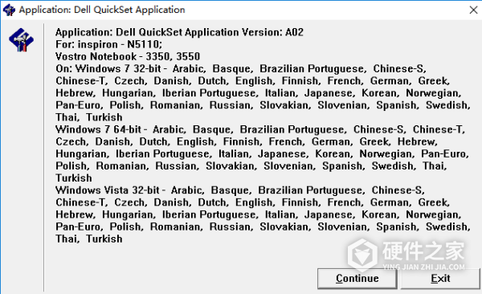Click the Exit button
This screenshot has width=482, height=294.
(x=440, y=279)
